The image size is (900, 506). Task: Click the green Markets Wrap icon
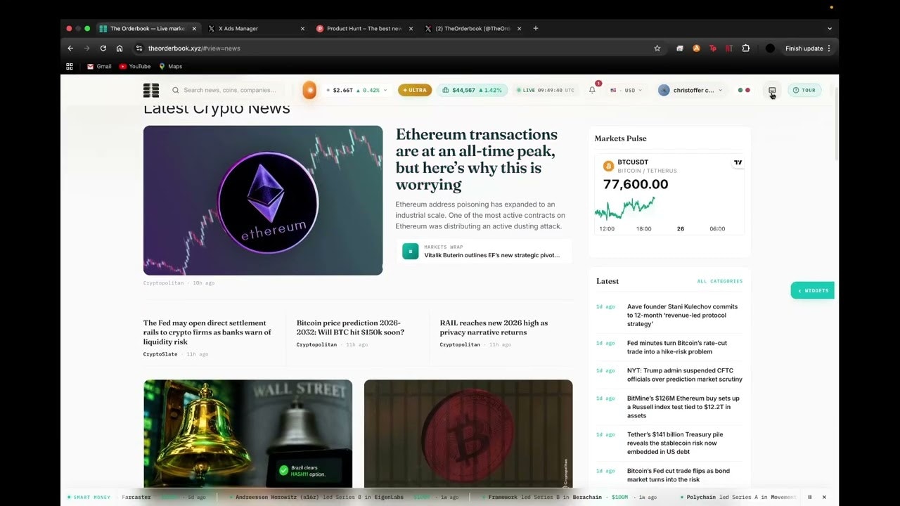(x=410, y=251)
